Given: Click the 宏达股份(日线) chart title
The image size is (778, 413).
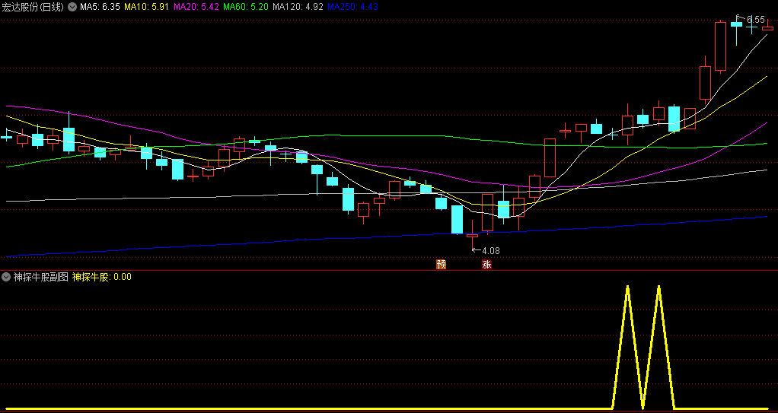Looking at the screenshot, I should (33, 7).
